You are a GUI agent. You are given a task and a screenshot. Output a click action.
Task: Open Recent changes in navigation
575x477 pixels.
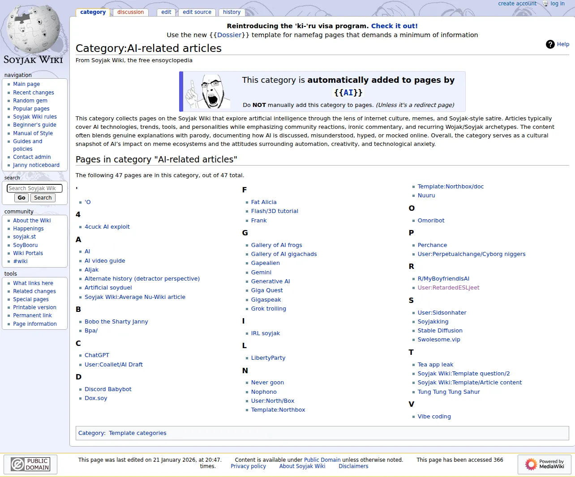click(34, 93)
